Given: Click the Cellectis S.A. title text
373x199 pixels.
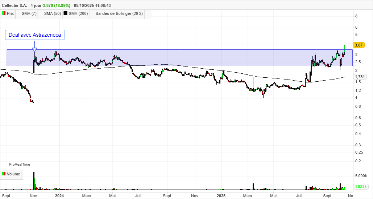Looking at the screenshot, I should (x=14, y=5).
